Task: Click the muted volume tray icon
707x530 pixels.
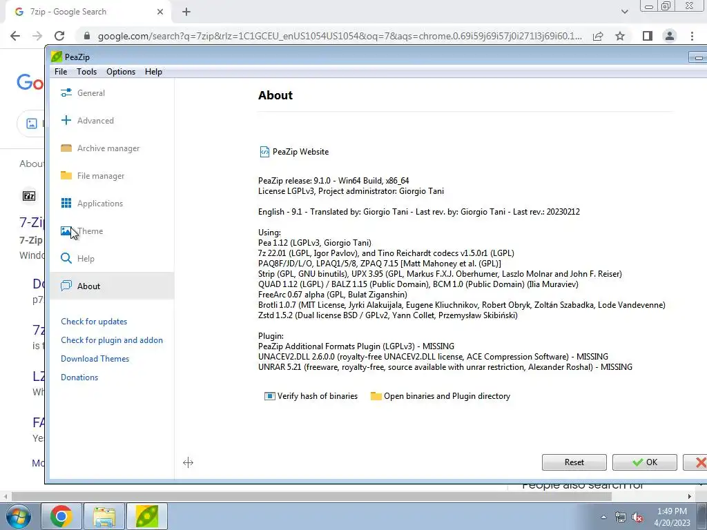Action: (x=637, y=518)
